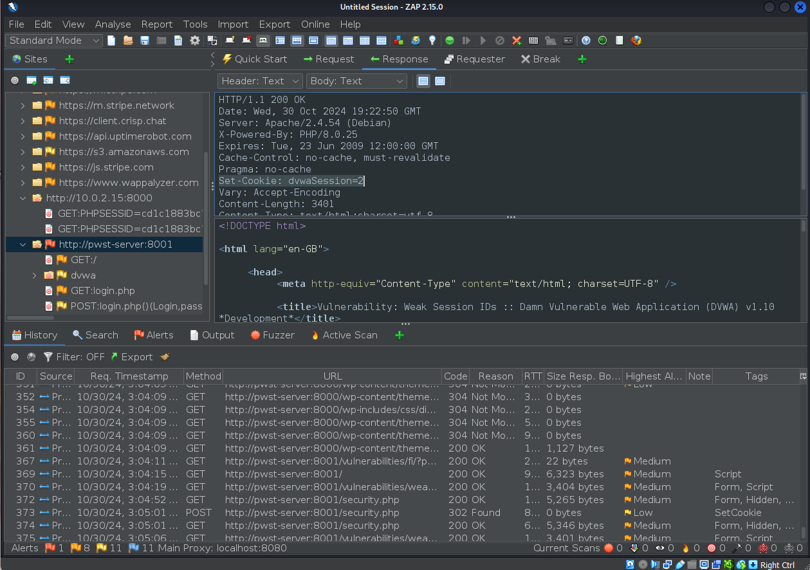This screenshot has height=570, width=810.
Task: Expand the dvwa tree node
Action: point(35,275)
